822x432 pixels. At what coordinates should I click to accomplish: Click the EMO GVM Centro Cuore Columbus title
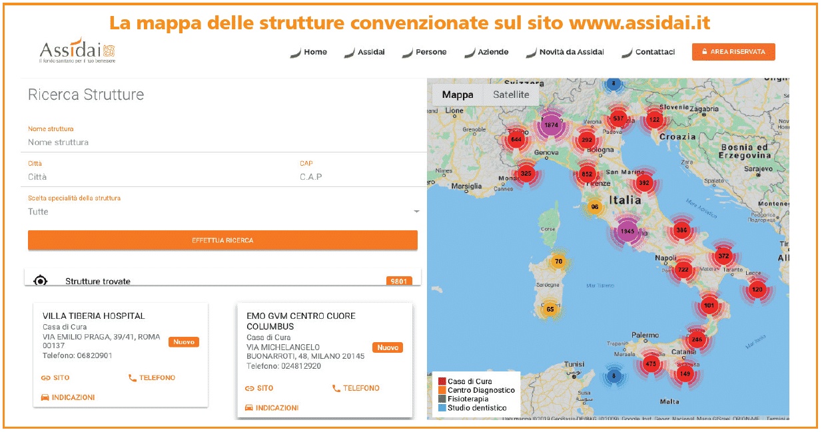click(x=301, y=322)
